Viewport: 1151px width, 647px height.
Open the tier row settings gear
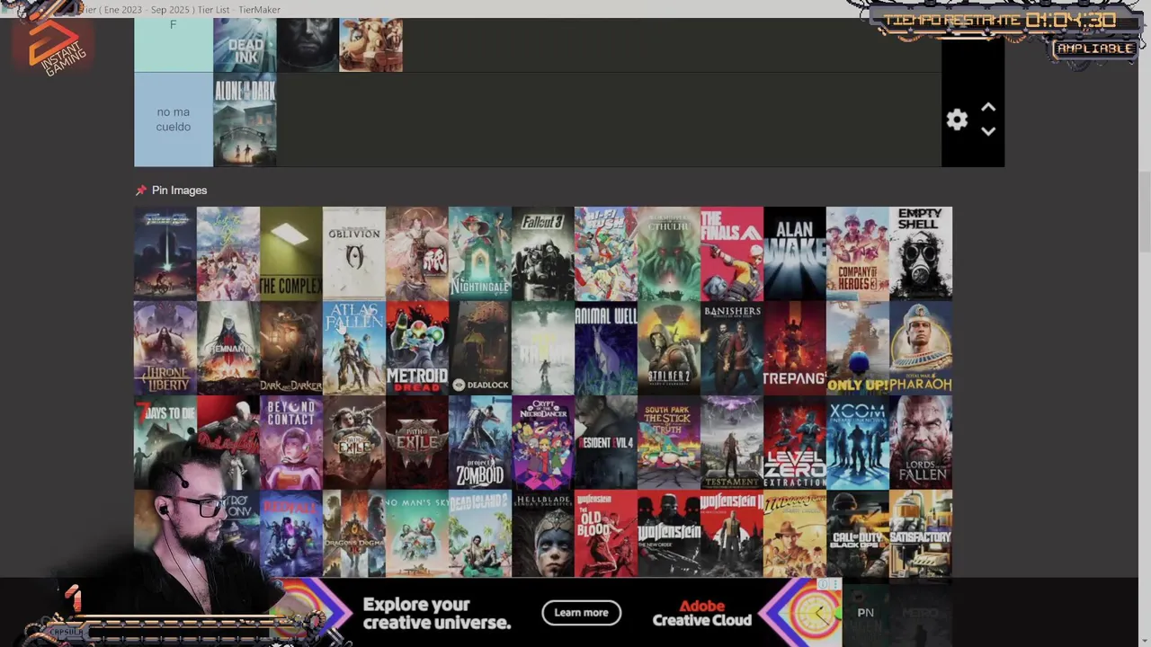point(957,120)
